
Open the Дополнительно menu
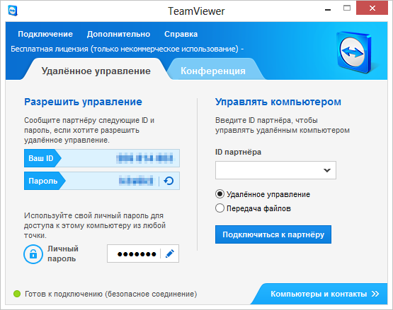coord(118,34)
